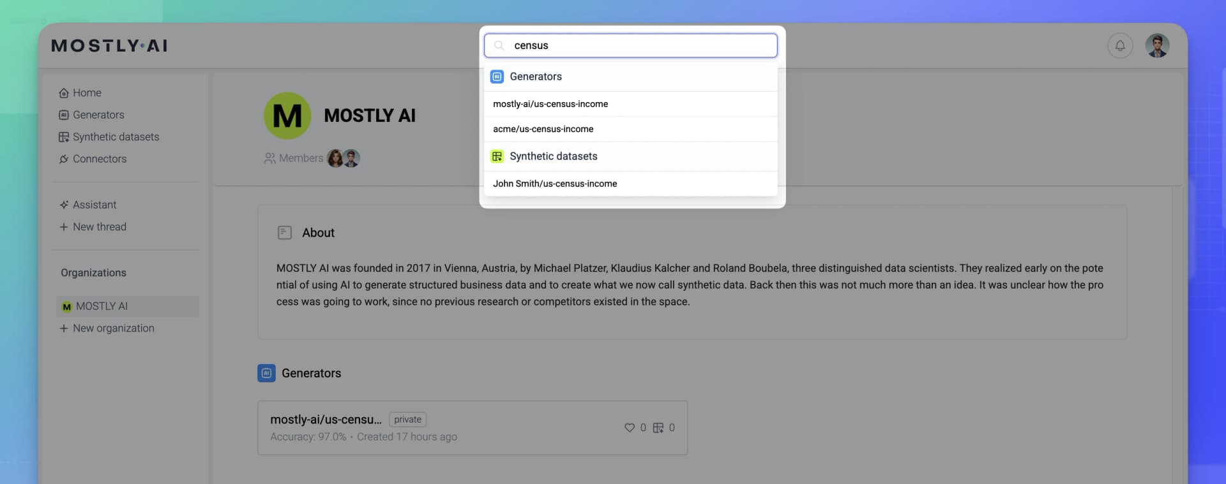Click the plus icon beside New organization
1226x484 pixels.
64,328
